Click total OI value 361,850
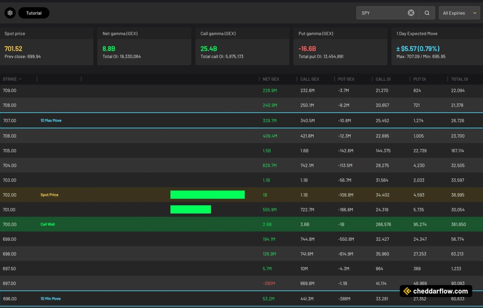Viewport: 483px width, 308px height. pyautogui.click(x=459, y=224)
